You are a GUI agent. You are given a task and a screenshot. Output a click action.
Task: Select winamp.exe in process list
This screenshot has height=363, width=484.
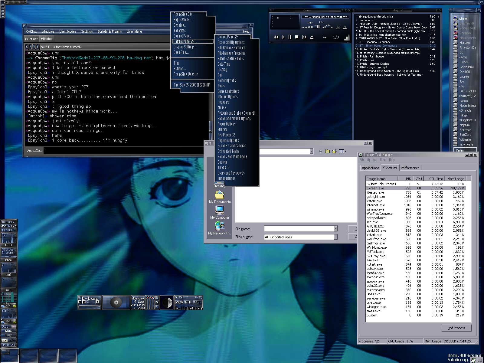(415, 209)
